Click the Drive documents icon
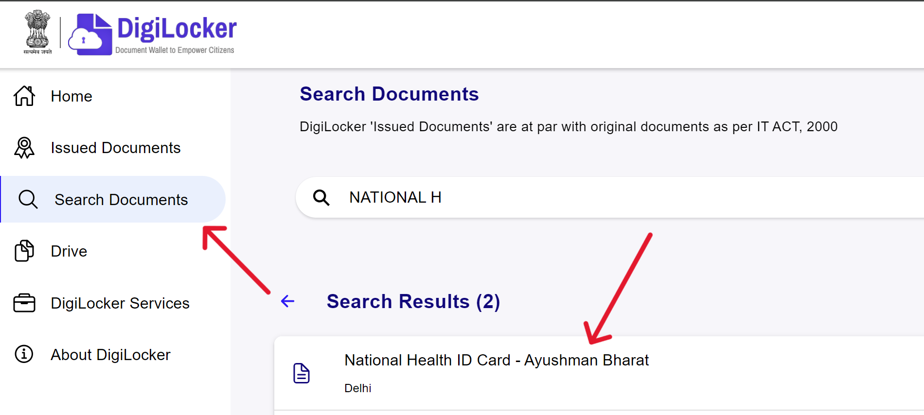The height and width of the screenshot is (415, 924). tap(24, 251)
